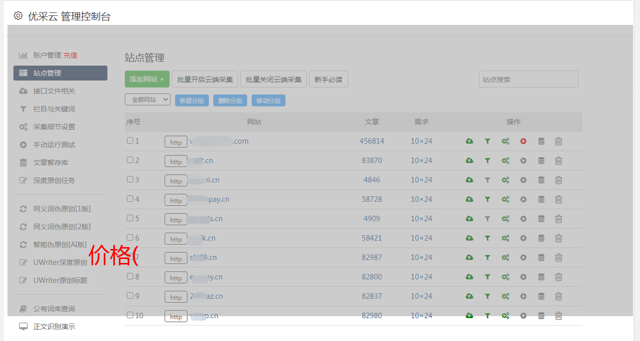Click the red 充值 recharge link

coord(70,55)
